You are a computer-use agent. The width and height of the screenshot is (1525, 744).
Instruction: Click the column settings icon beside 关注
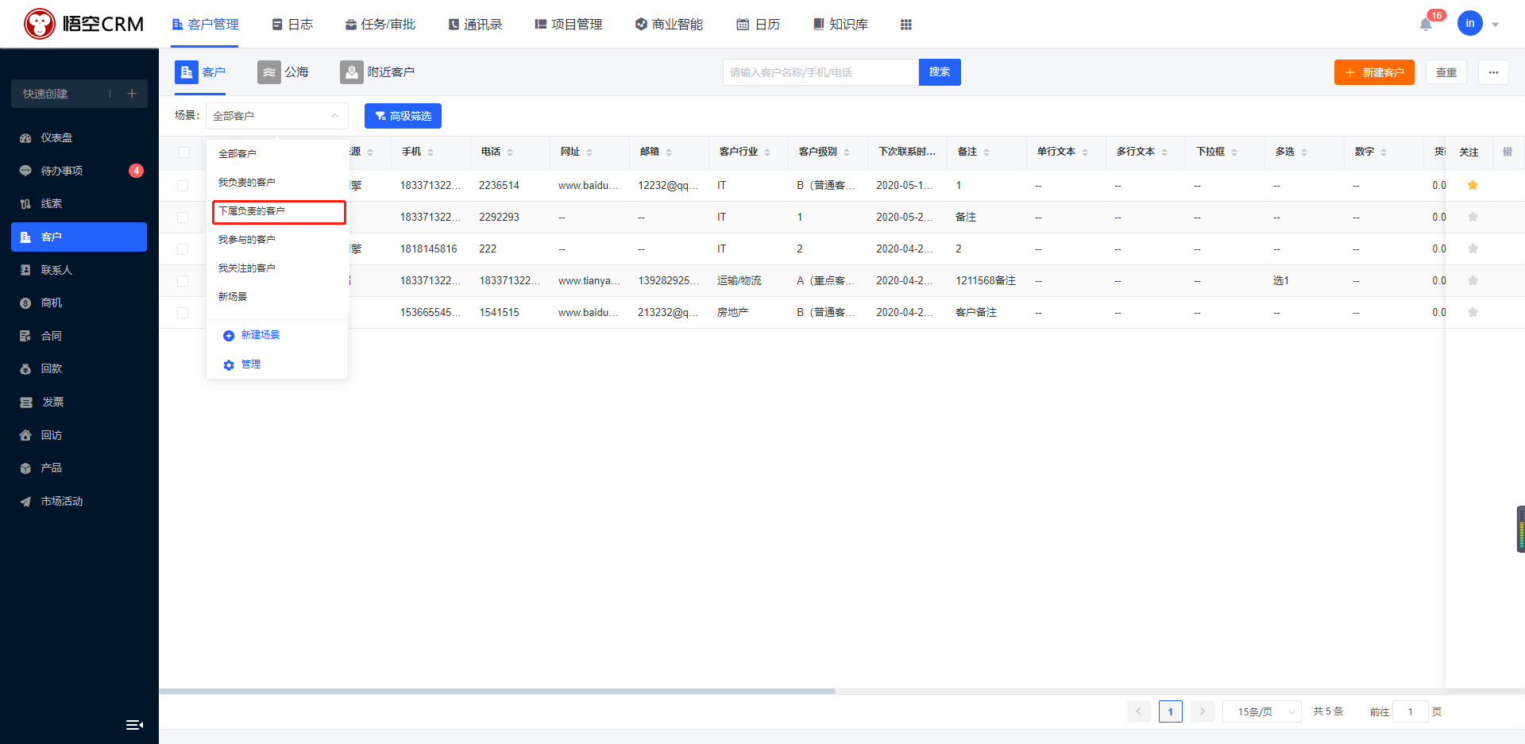1508,152
